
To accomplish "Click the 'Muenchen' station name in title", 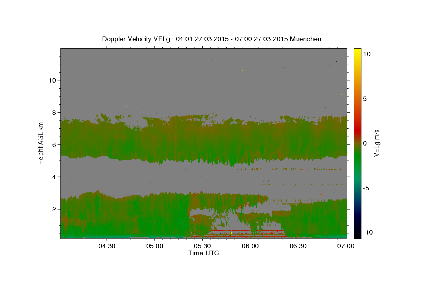I will [306, 39].
